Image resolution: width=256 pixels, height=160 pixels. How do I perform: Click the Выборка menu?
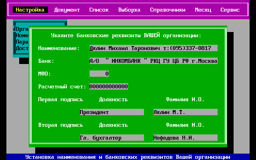(x=129, y=10)
